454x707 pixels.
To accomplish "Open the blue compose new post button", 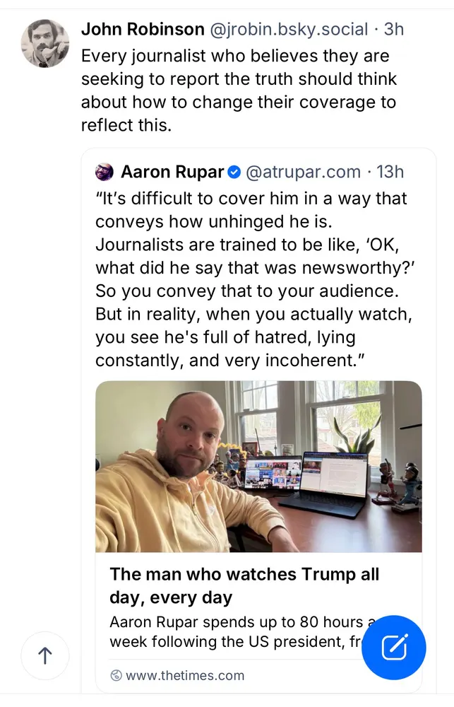I will [394, 648].
